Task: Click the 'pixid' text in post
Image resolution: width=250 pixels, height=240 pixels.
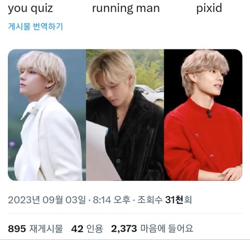Action: (x=209, y=8)
